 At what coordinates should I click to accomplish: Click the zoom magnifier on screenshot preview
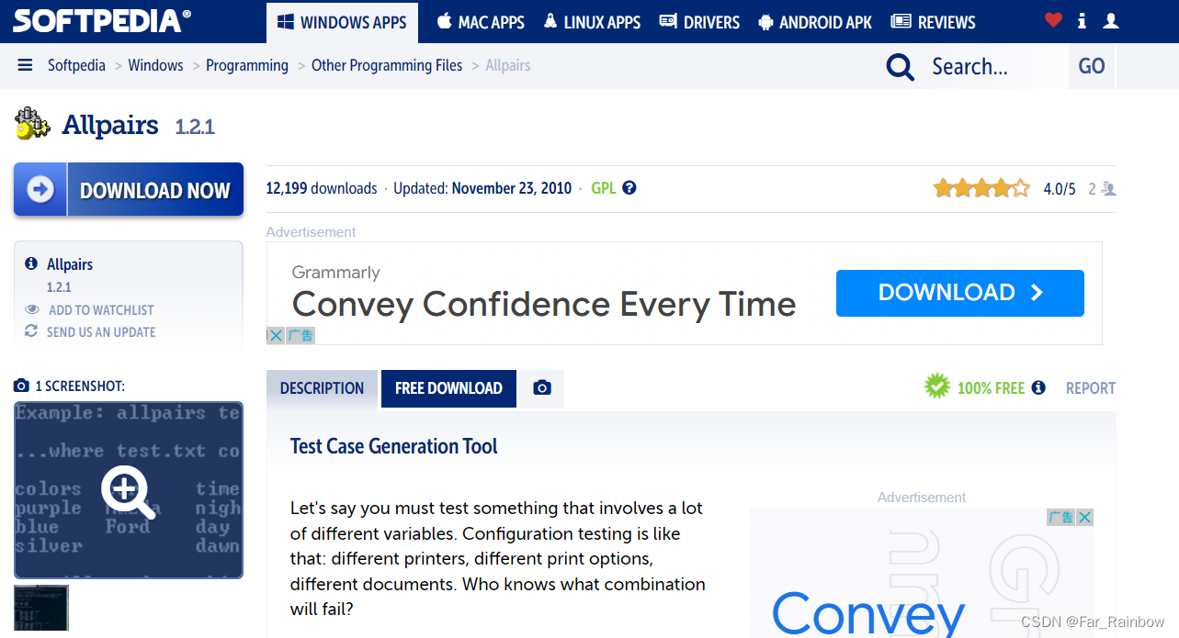(129, 492)
